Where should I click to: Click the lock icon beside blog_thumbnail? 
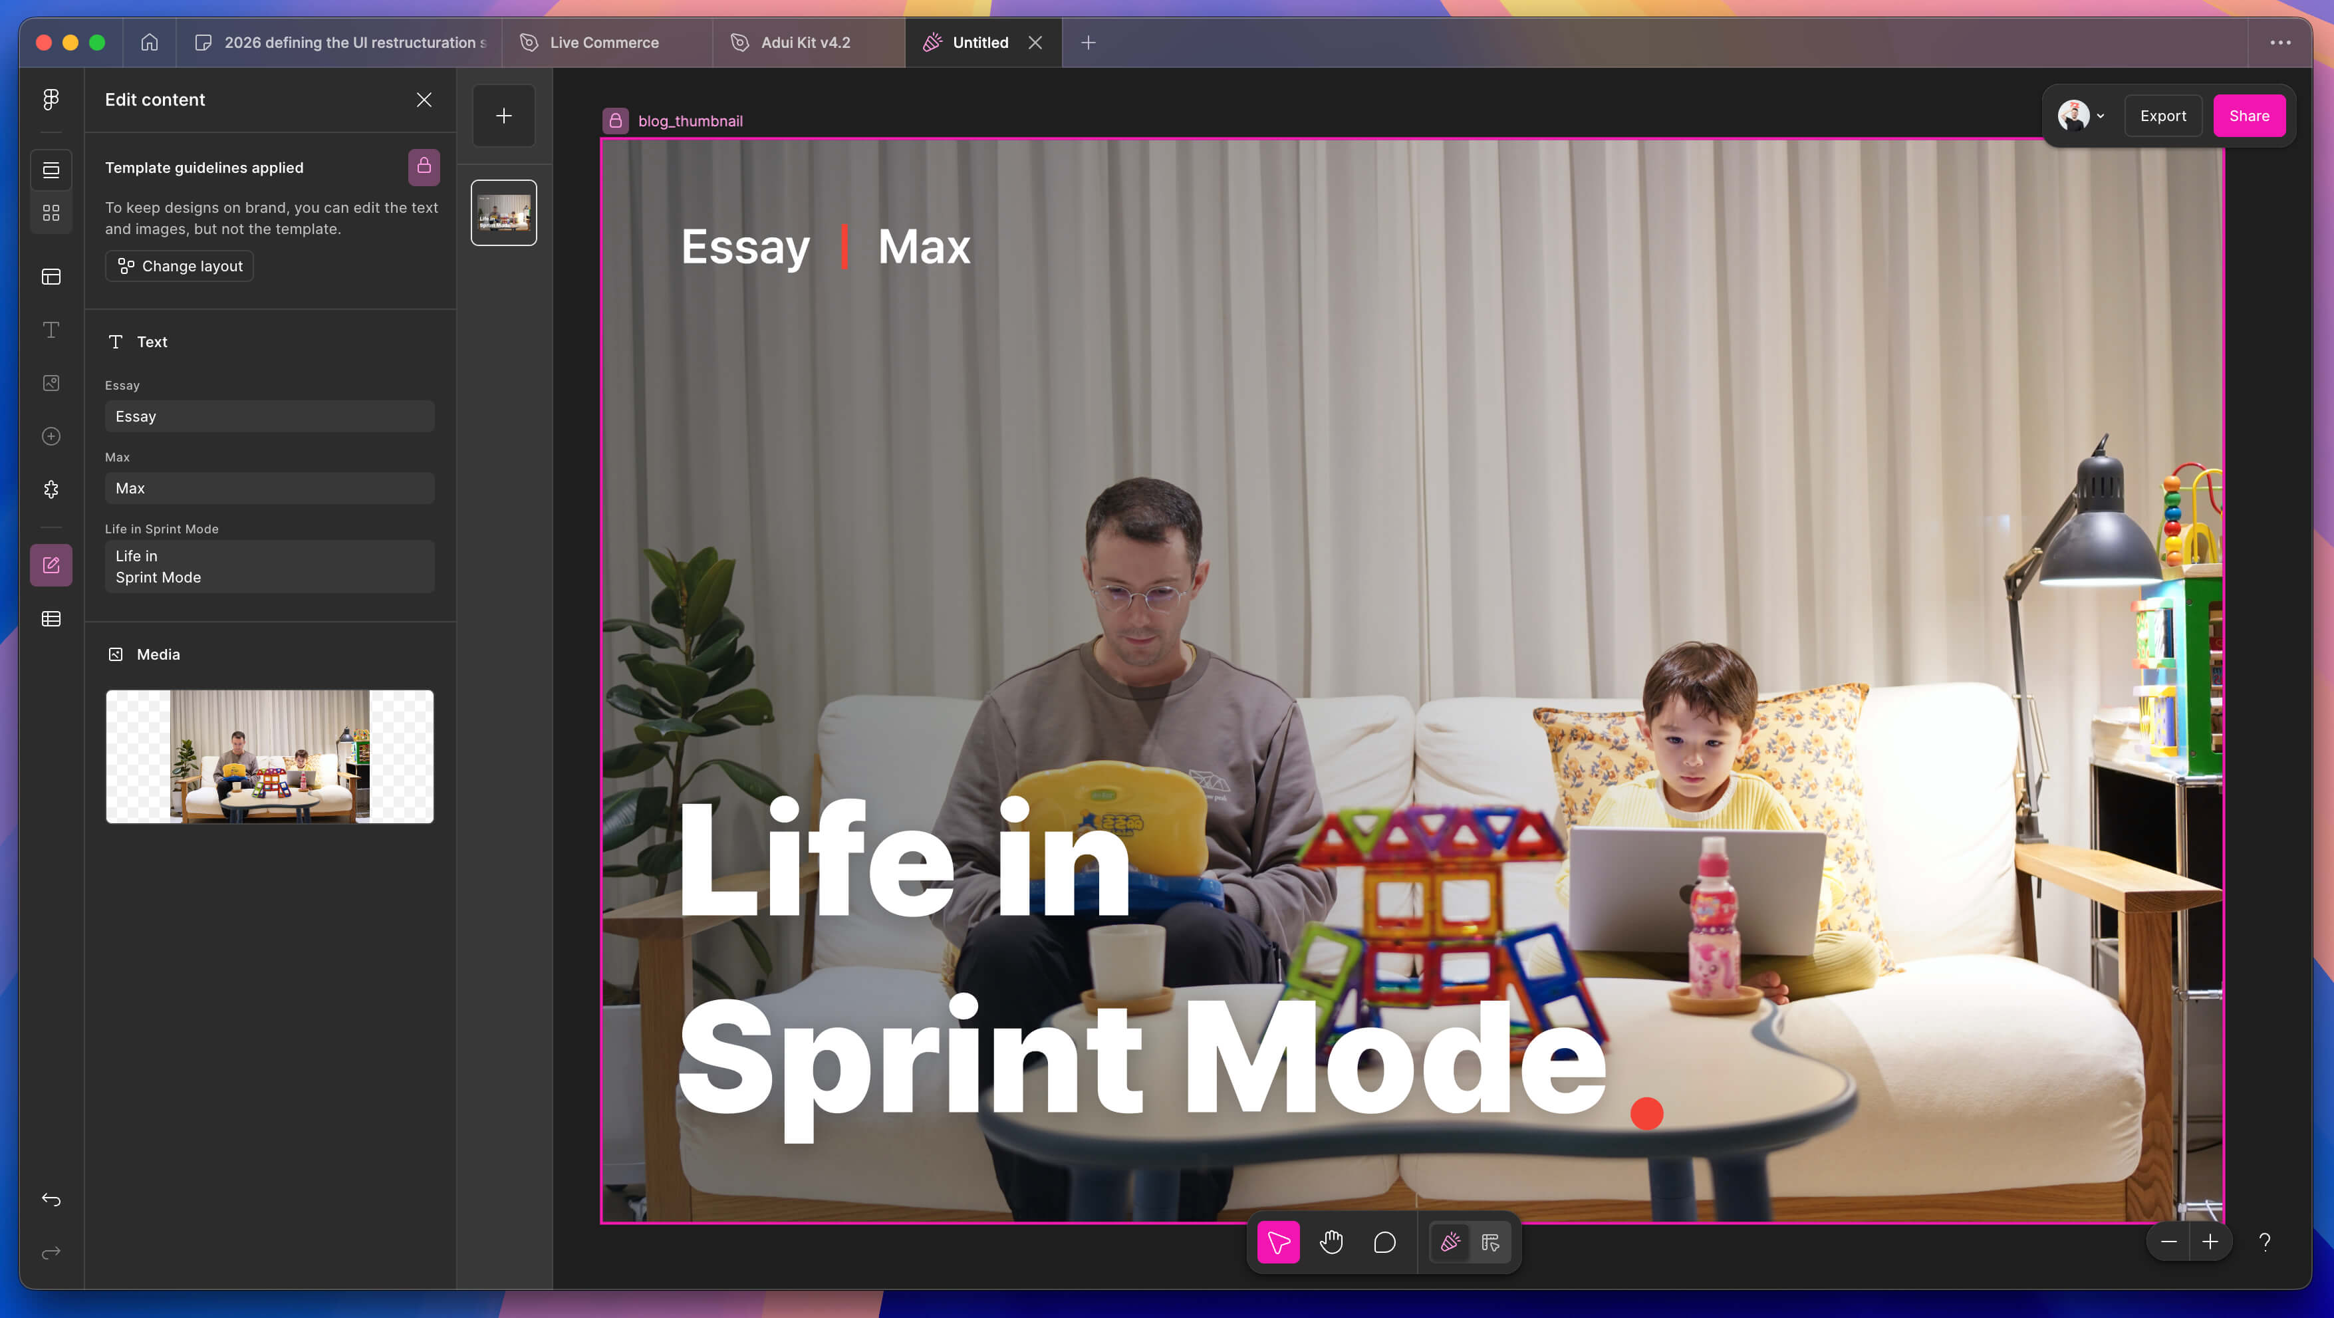pyautogui.click(x=615, y=120)
